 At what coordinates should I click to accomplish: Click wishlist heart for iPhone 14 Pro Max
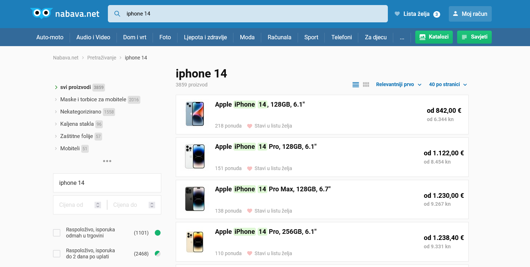tap(250, 211)
